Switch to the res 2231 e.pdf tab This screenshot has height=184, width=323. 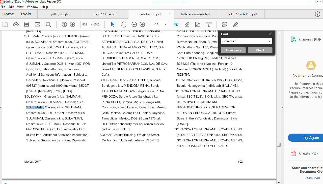coord(105,14)
